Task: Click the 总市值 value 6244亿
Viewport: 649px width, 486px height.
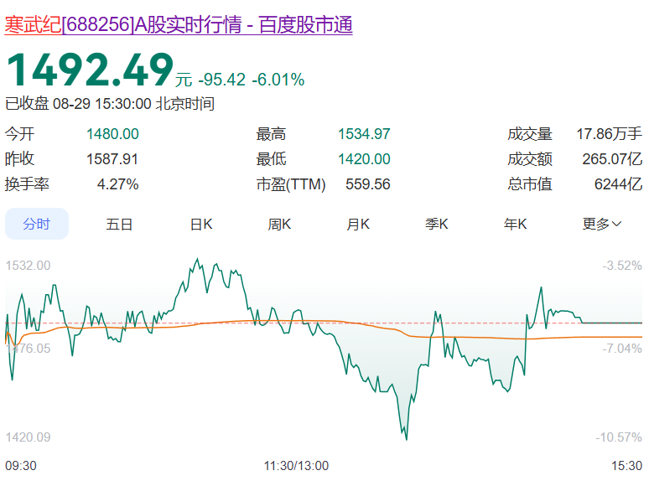Action: pyautogui.click(x=615, y=184)
